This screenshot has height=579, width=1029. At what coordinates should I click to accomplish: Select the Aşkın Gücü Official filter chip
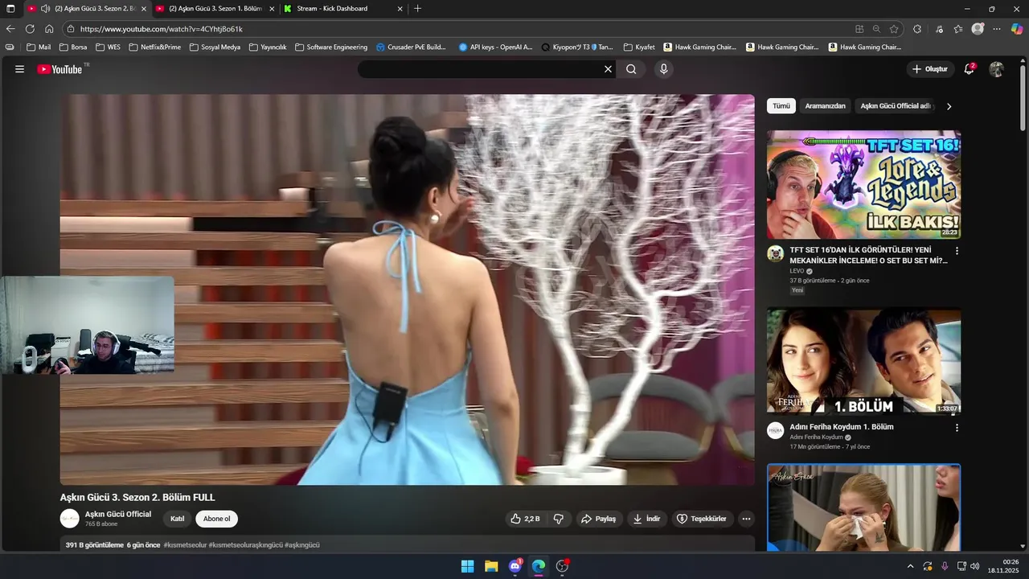[x=895, y=106]
